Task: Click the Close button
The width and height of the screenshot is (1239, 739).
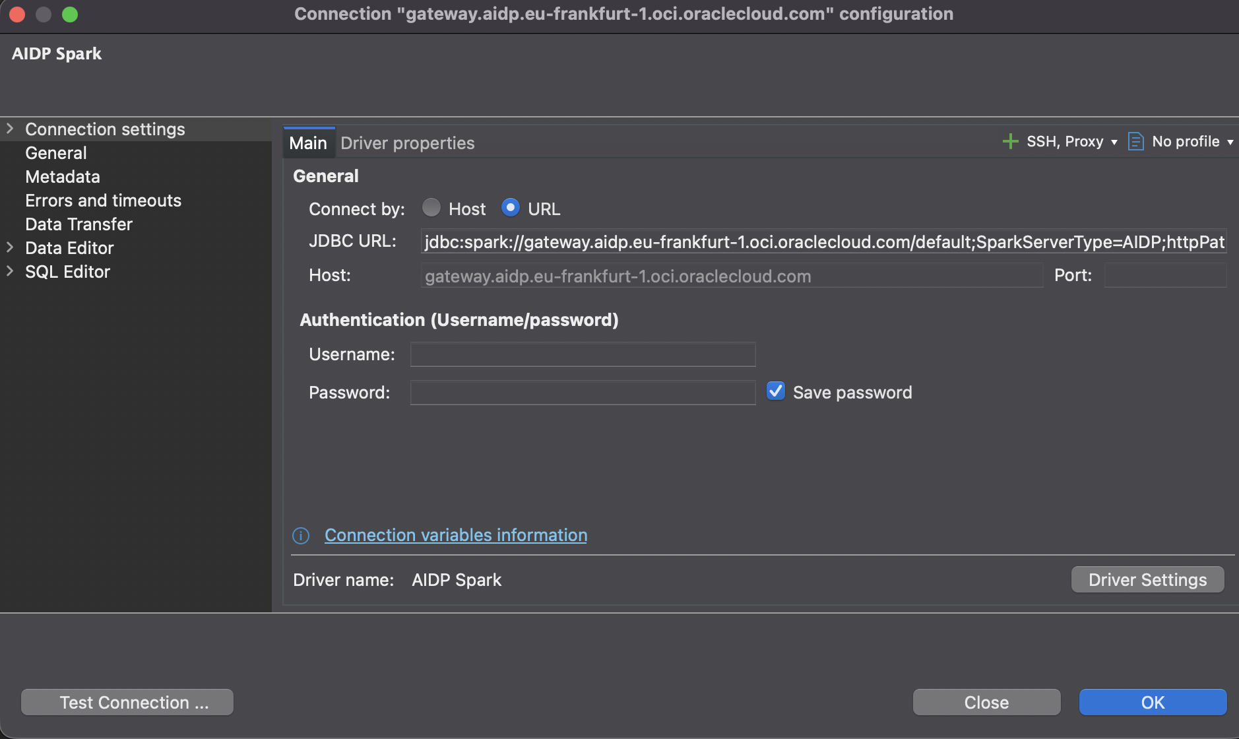Action: (986, 702)
